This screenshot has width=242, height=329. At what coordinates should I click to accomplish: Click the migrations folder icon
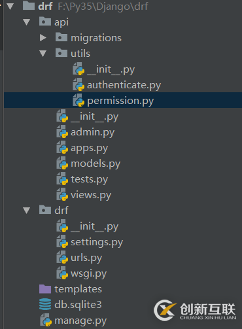(61, 37)
